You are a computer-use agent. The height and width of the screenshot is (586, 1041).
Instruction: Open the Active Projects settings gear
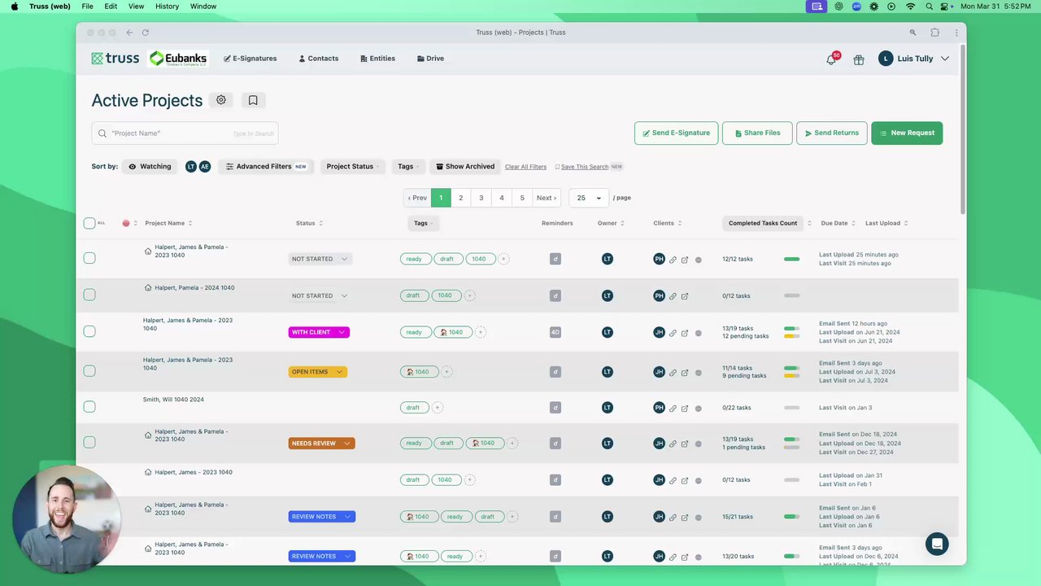pyautogui.click(x=221, y=100)
